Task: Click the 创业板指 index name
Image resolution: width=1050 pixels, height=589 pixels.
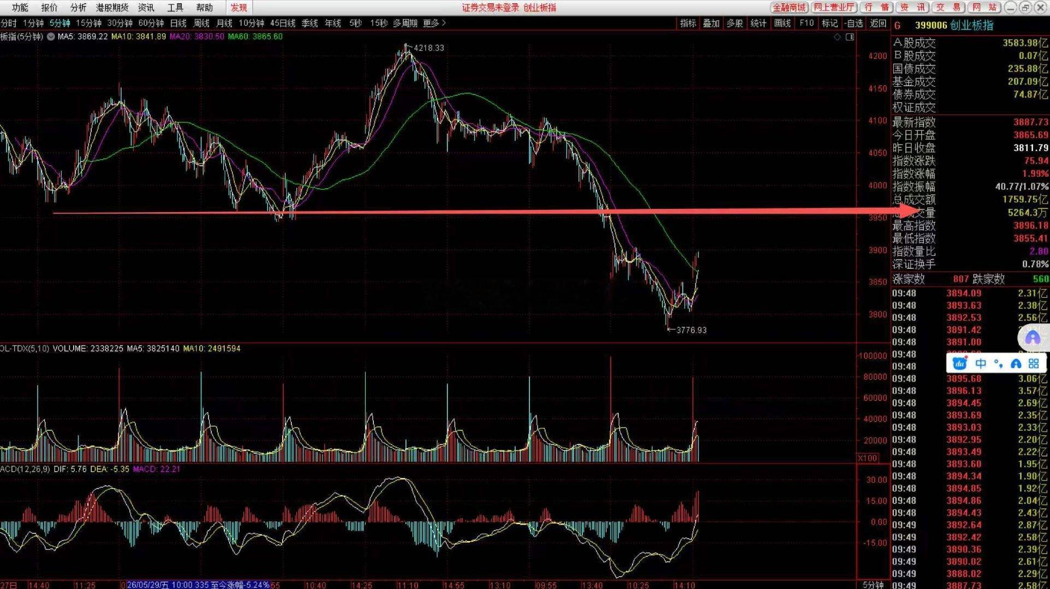Action: coord(971,26)
